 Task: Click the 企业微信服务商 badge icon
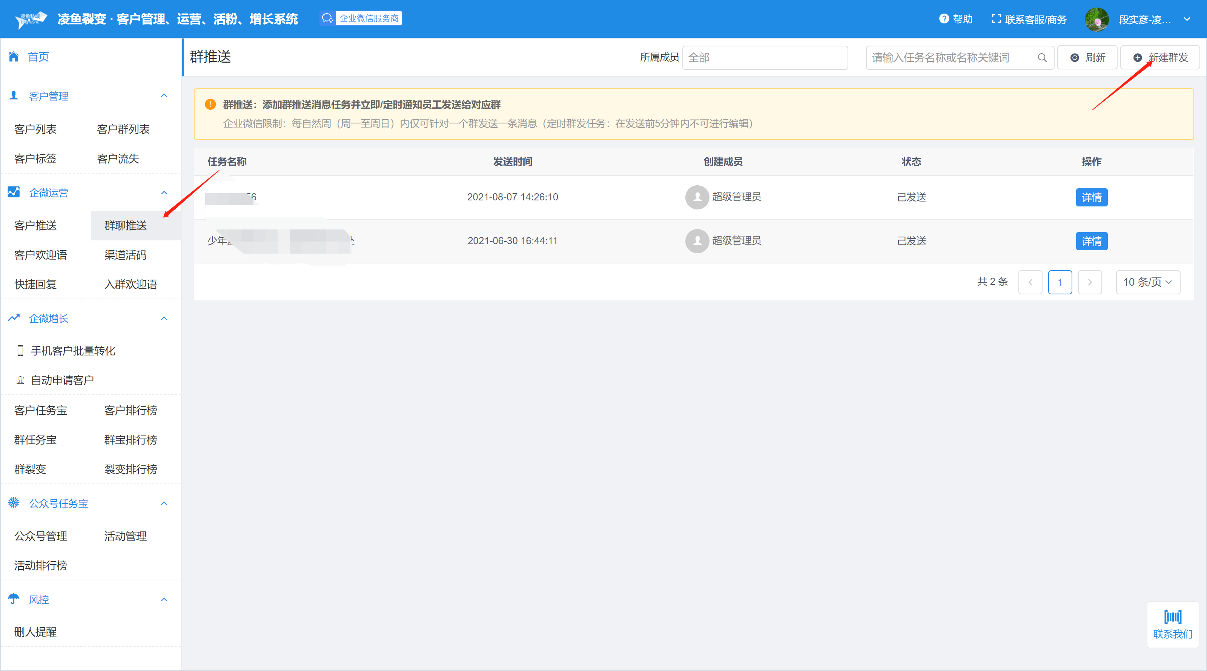(x=327, y=18)
